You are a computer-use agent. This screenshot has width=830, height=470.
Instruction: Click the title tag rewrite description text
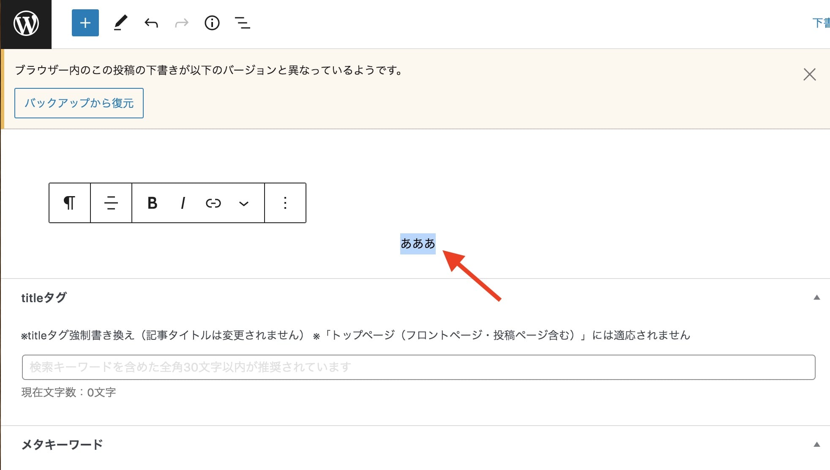(x=356, y=335)
